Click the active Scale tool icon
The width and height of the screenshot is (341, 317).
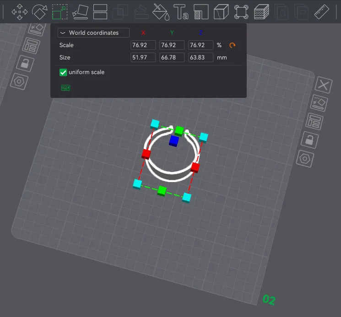pos(60,11)
